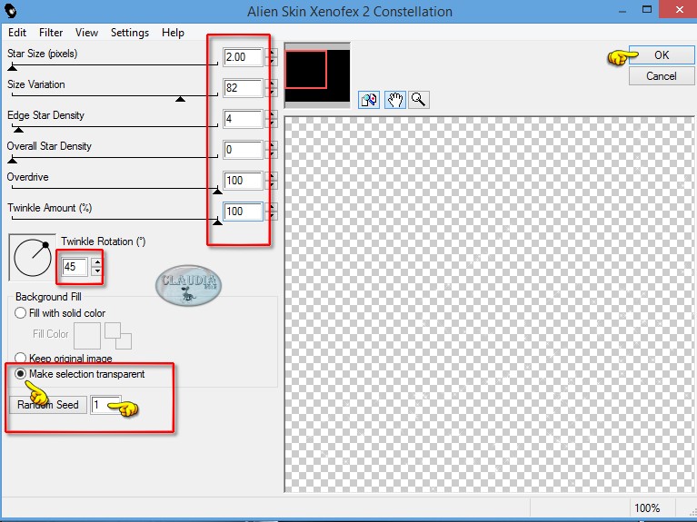Click the Size Variation slider handle
The height and width of the screenshot is (522, 697).
180,99
